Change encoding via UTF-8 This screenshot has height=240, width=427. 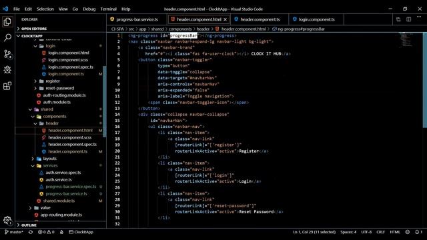[x=366, y=232]
